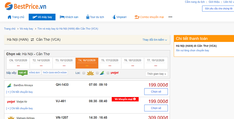Go to Trang chủ menu item
This screenshot has width=234, height=119.
click(x=16, y=17)
